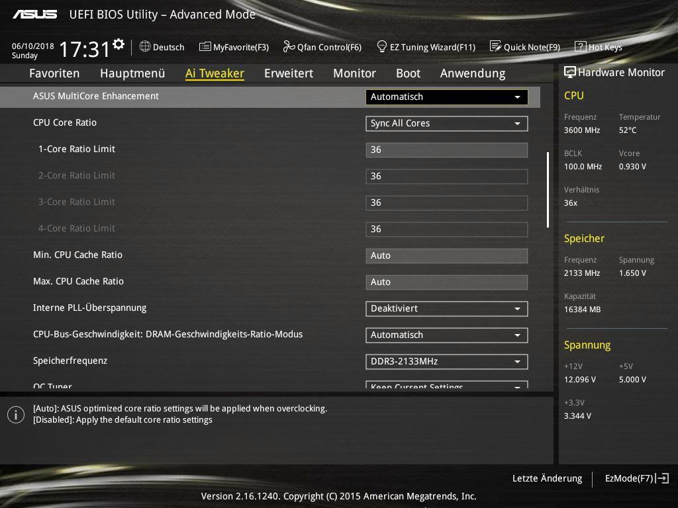Click the ASUS logo
This screenshot has height=508, width=678.
34,15
